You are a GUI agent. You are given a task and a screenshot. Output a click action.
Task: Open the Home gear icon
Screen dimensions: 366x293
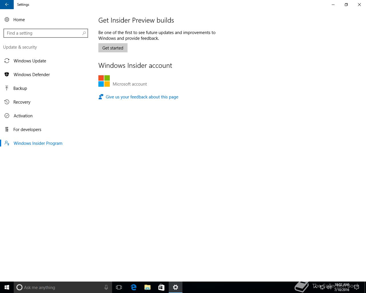(x=7, y=20)
